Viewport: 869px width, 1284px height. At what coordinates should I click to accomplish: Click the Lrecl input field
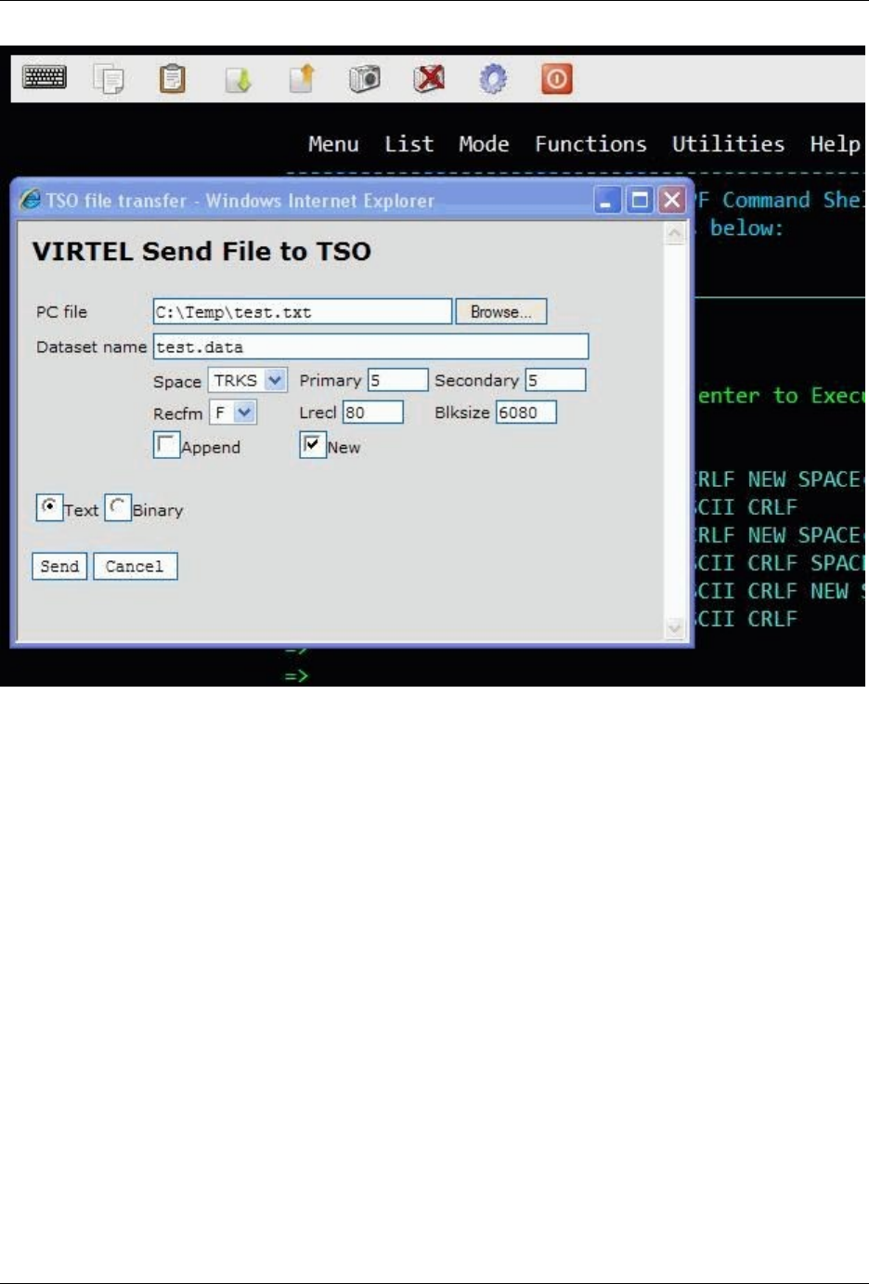373,412
